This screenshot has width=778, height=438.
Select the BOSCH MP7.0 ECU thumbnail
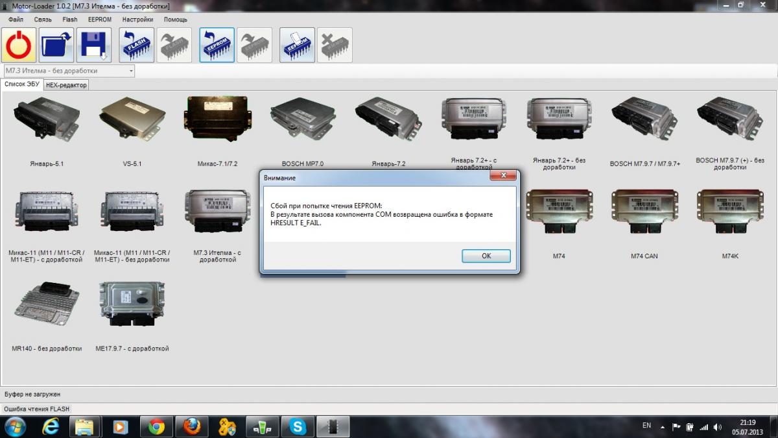coord(302,119)
